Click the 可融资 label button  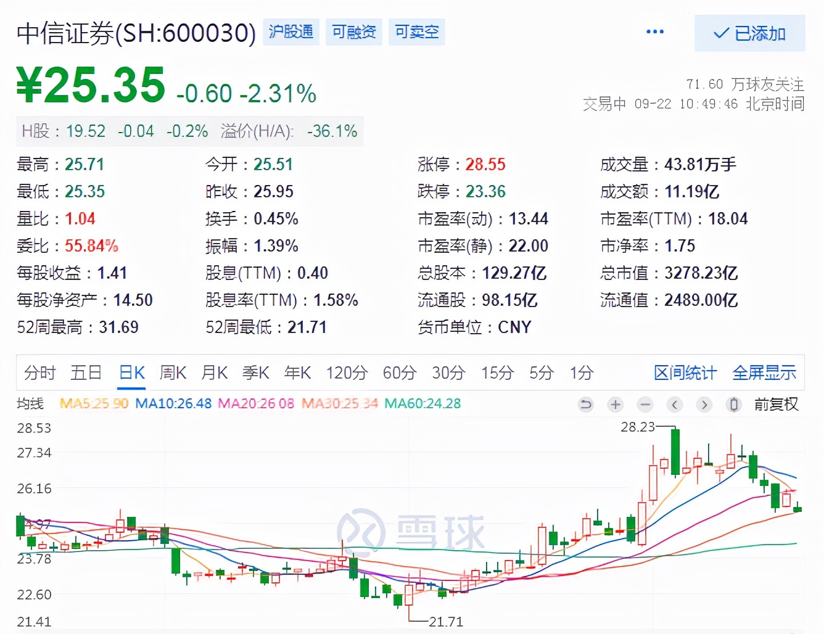click(353, 31)
